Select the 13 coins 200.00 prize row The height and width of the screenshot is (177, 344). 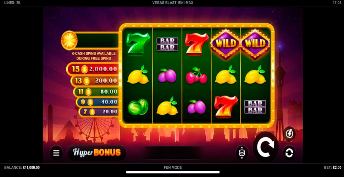[x=95, y=81]
